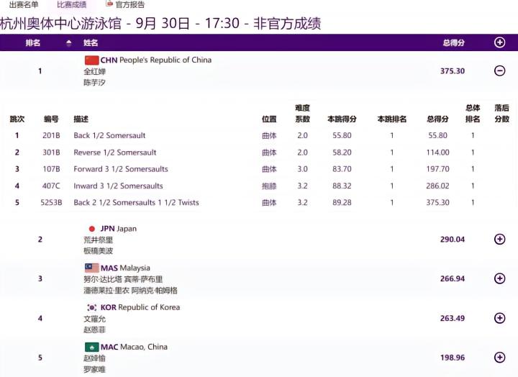This screenshot has height=377, width=518.
Task: Collapse the China team dive details
Action: coord(499,71)
